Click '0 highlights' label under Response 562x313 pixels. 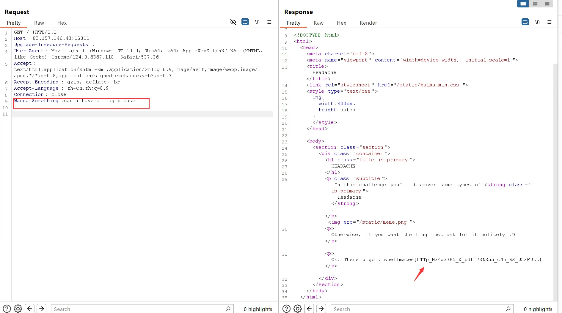tap(538, 309)
